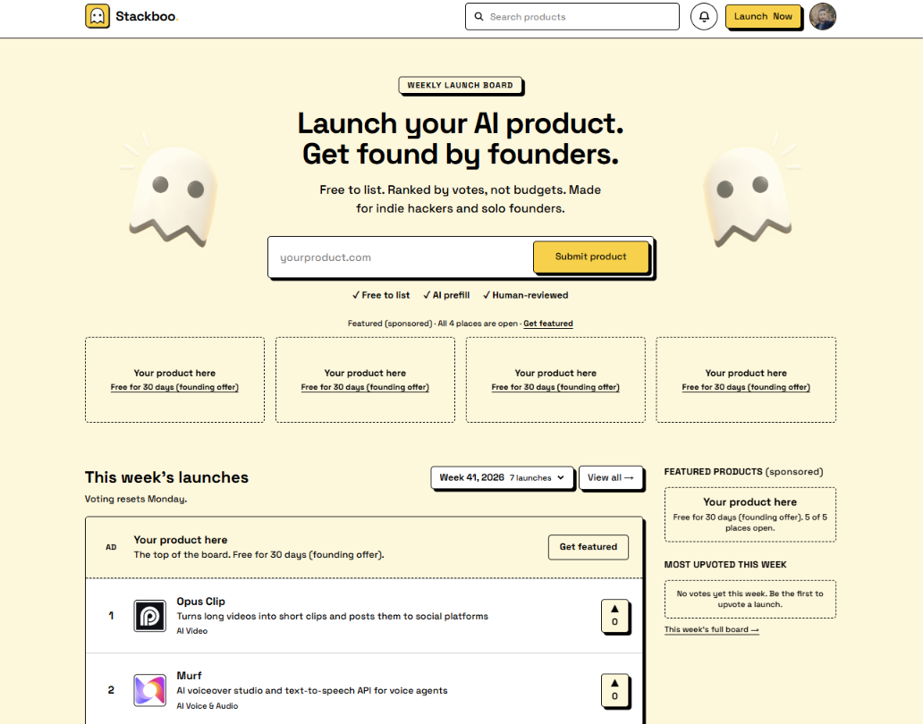Click the 'MOST UPVOTED THIS WEEK' heading
This screenshot has width=923, height=724.
(x=725, y=565)
